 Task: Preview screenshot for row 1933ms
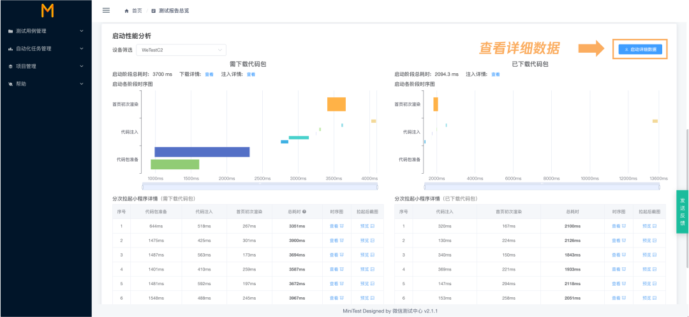(x=649, y=269)
